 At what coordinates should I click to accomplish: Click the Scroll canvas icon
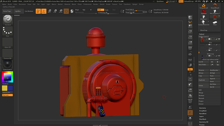(x=190, y=26)
